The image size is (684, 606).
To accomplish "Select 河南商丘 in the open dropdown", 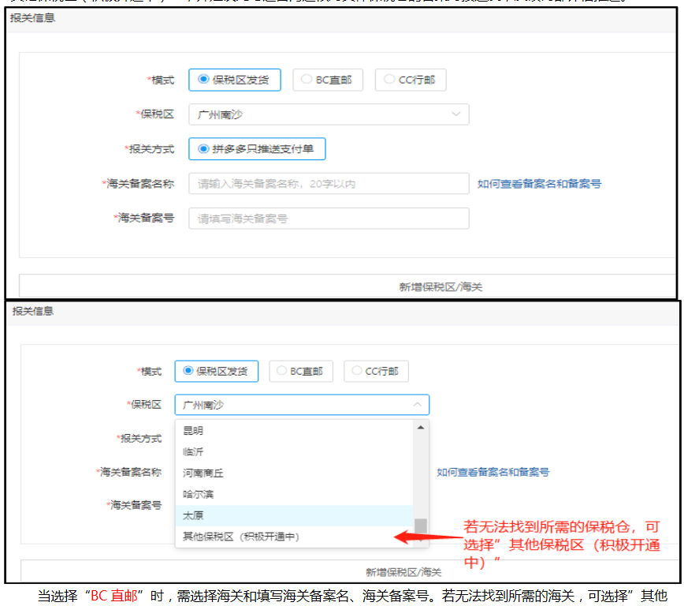I will click(203, 473).
